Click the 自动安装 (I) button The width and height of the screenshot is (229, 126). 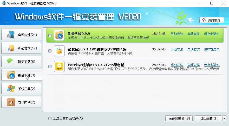click(209, 118)
